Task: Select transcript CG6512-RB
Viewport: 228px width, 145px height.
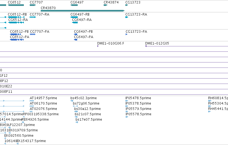Action: (x=16, y=17)
